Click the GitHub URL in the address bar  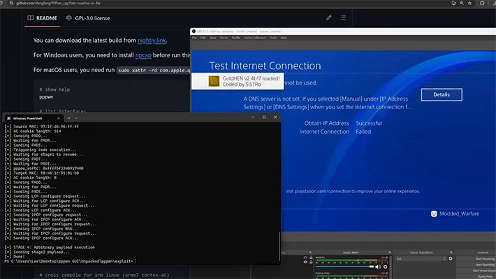coord(58,3)
